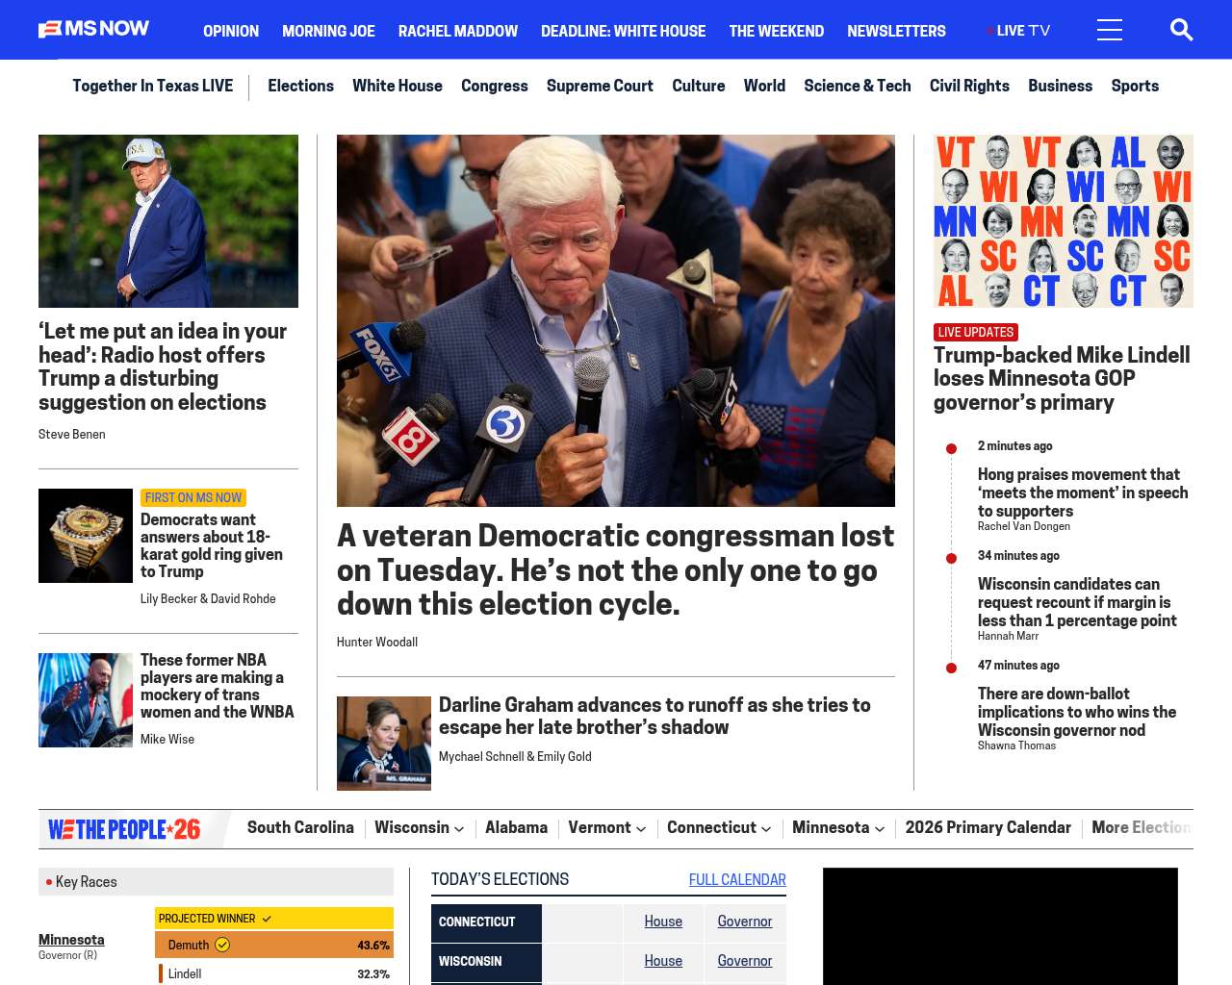The height and width of the screenshot is (985, 1232).
Task: Open 2026 Primary Calendar link
Action: pos(988,828)
